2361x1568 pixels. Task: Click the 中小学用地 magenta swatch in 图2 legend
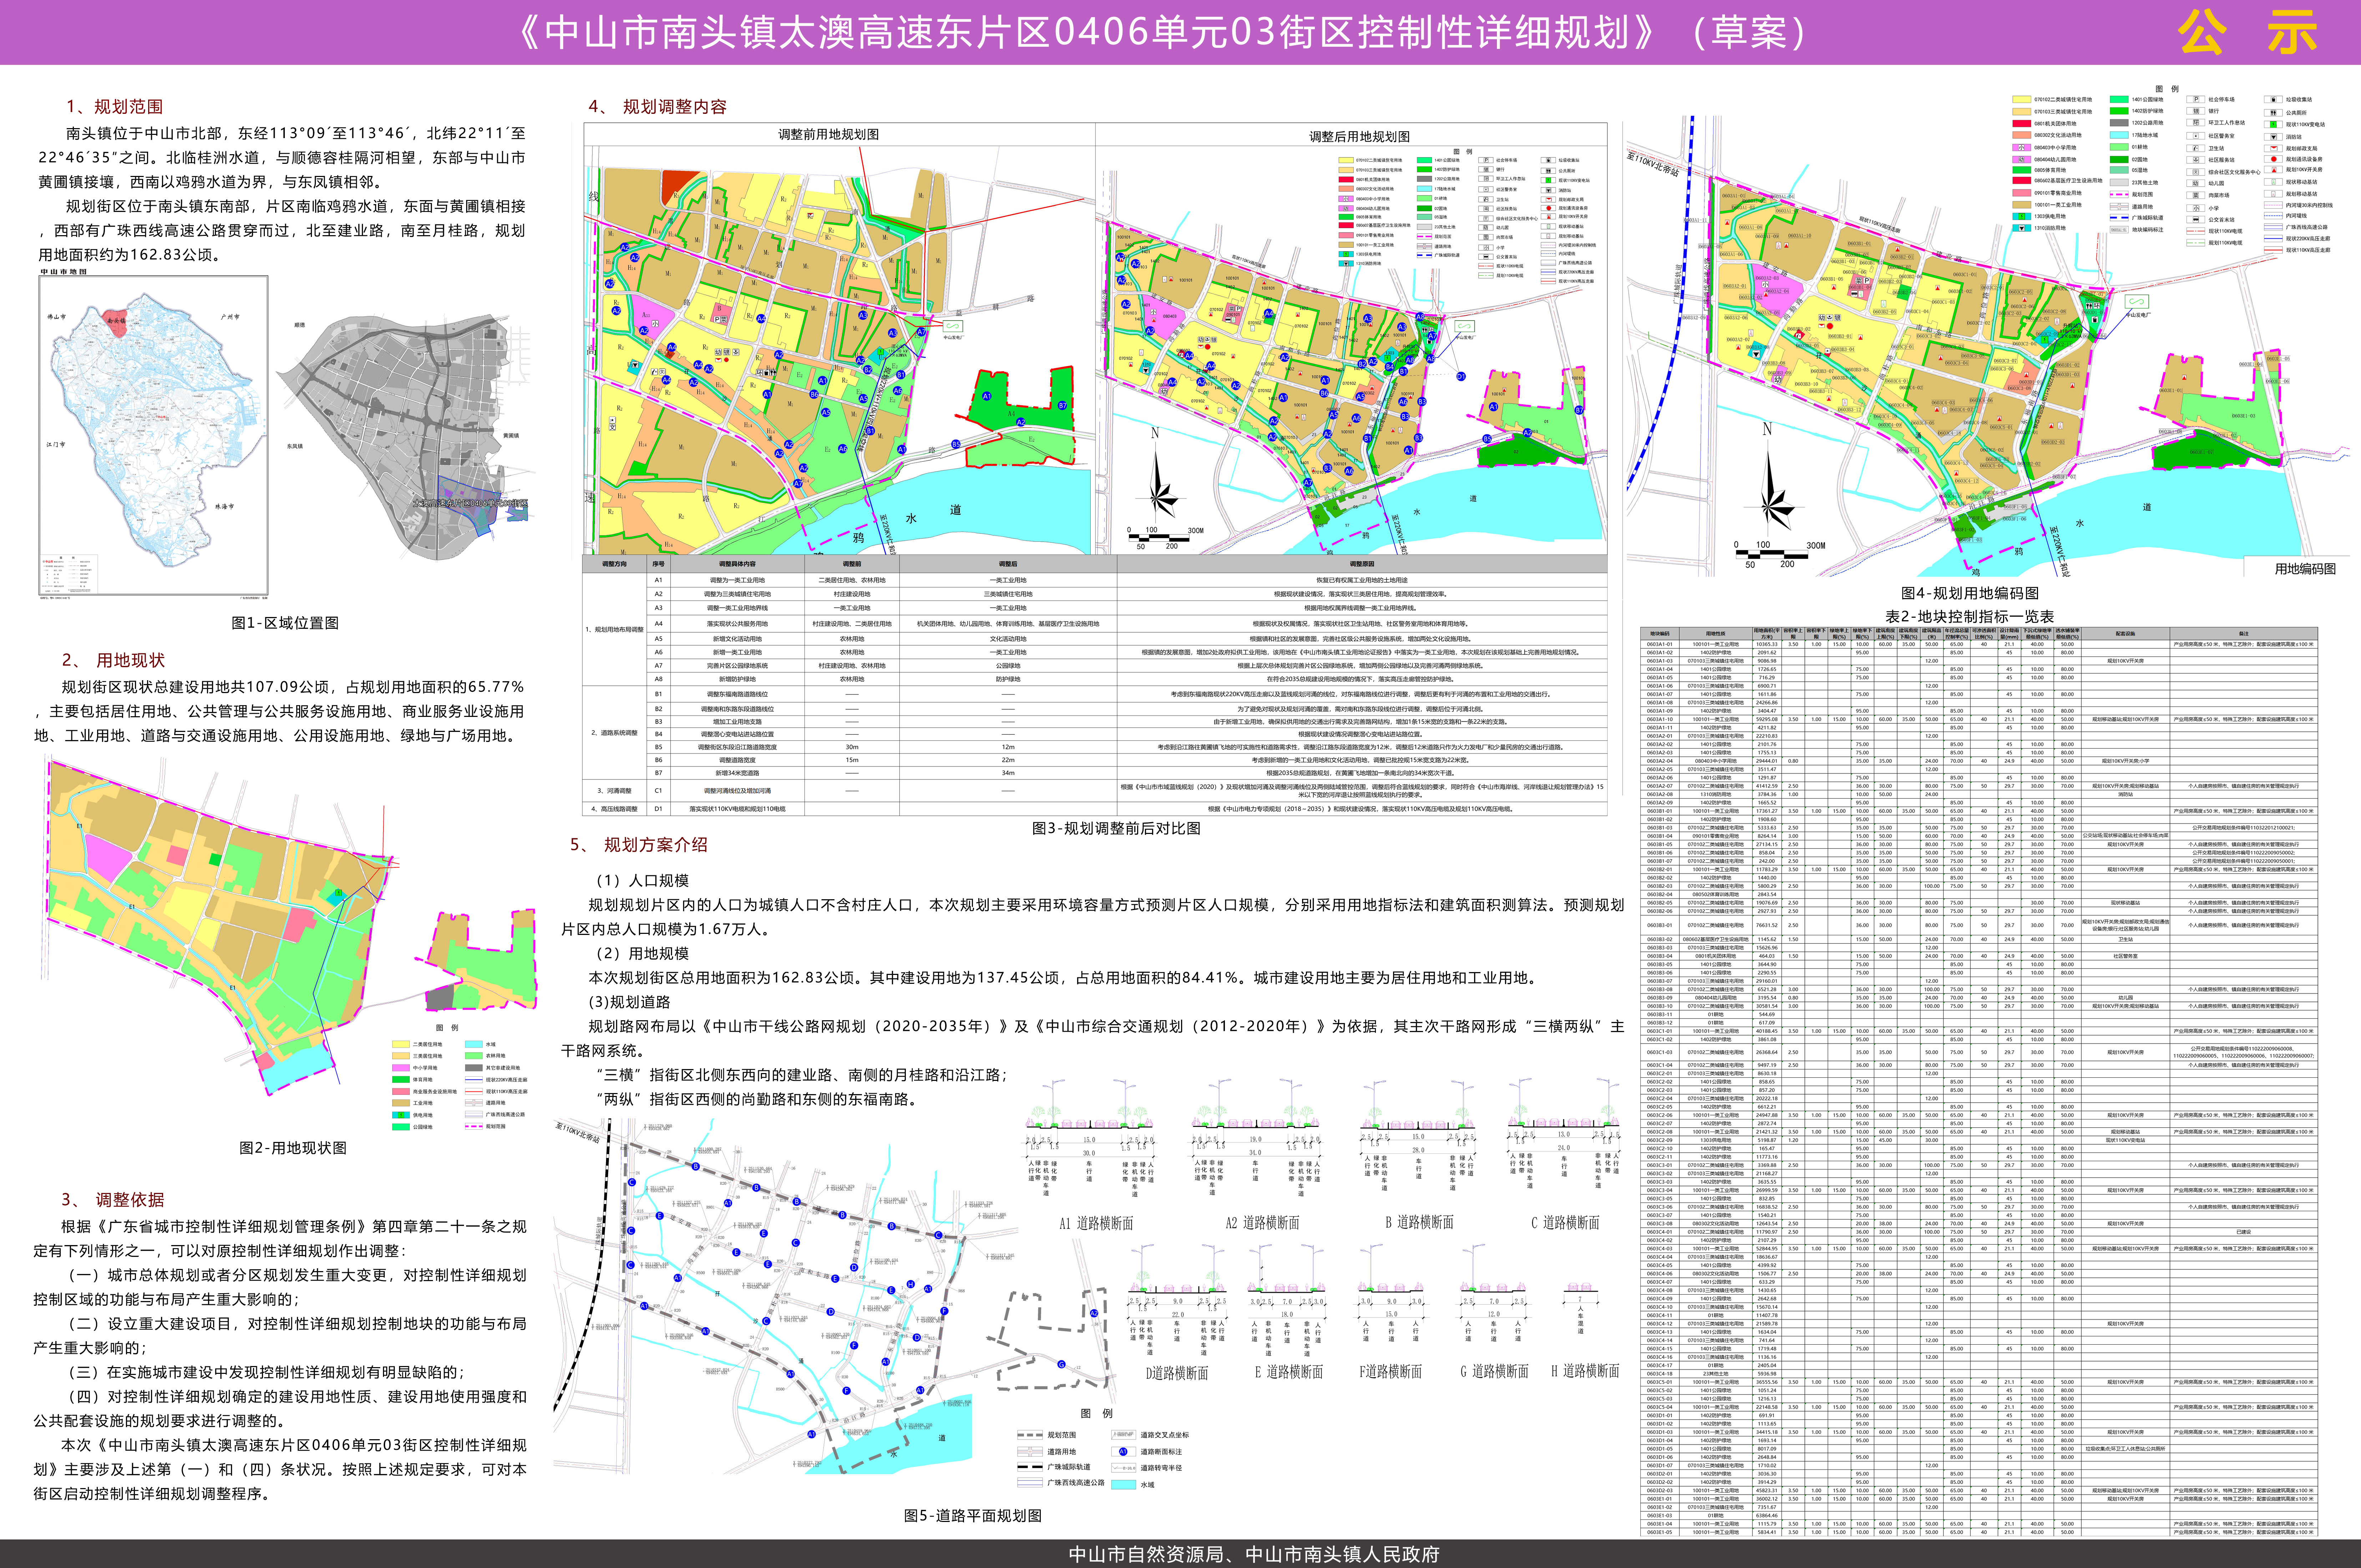click(401, 1068)
